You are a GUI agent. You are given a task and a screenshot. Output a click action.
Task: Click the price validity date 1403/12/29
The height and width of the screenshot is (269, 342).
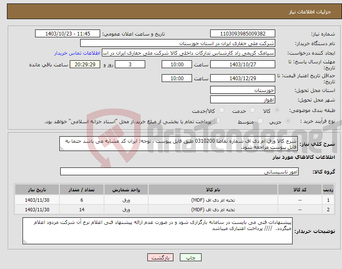coord(243,78)
